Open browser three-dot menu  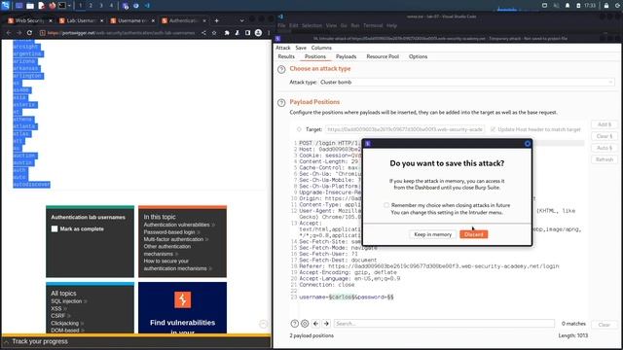pos(269,33)
